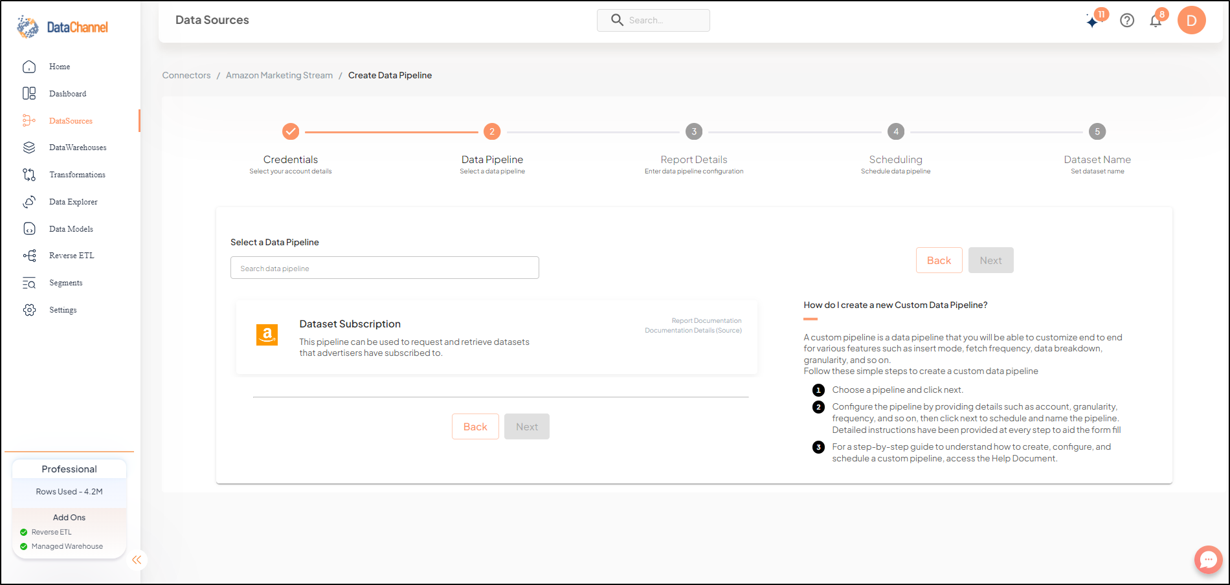Collapse the sidebar with double chevron

(x=137, y=560)
